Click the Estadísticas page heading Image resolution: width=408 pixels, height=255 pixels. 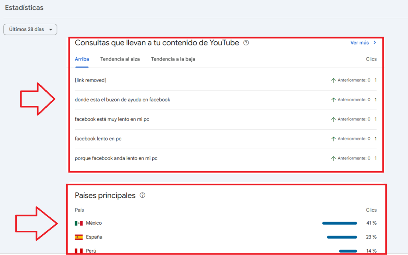[24, 8]
